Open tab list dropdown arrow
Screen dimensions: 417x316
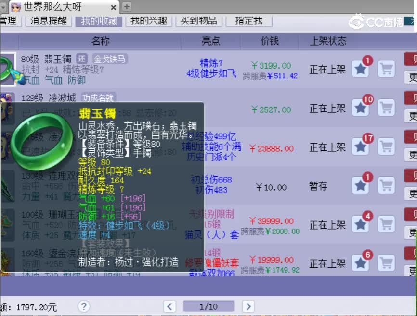(x=3, y=7)
